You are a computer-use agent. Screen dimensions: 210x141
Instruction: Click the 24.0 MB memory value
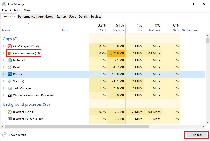(x=119, y=88)
